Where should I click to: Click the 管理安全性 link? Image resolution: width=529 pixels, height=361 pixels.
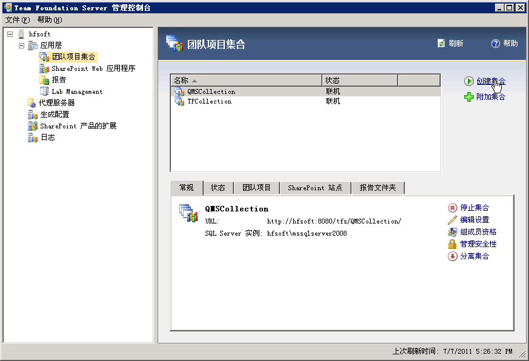pos(478,244)
